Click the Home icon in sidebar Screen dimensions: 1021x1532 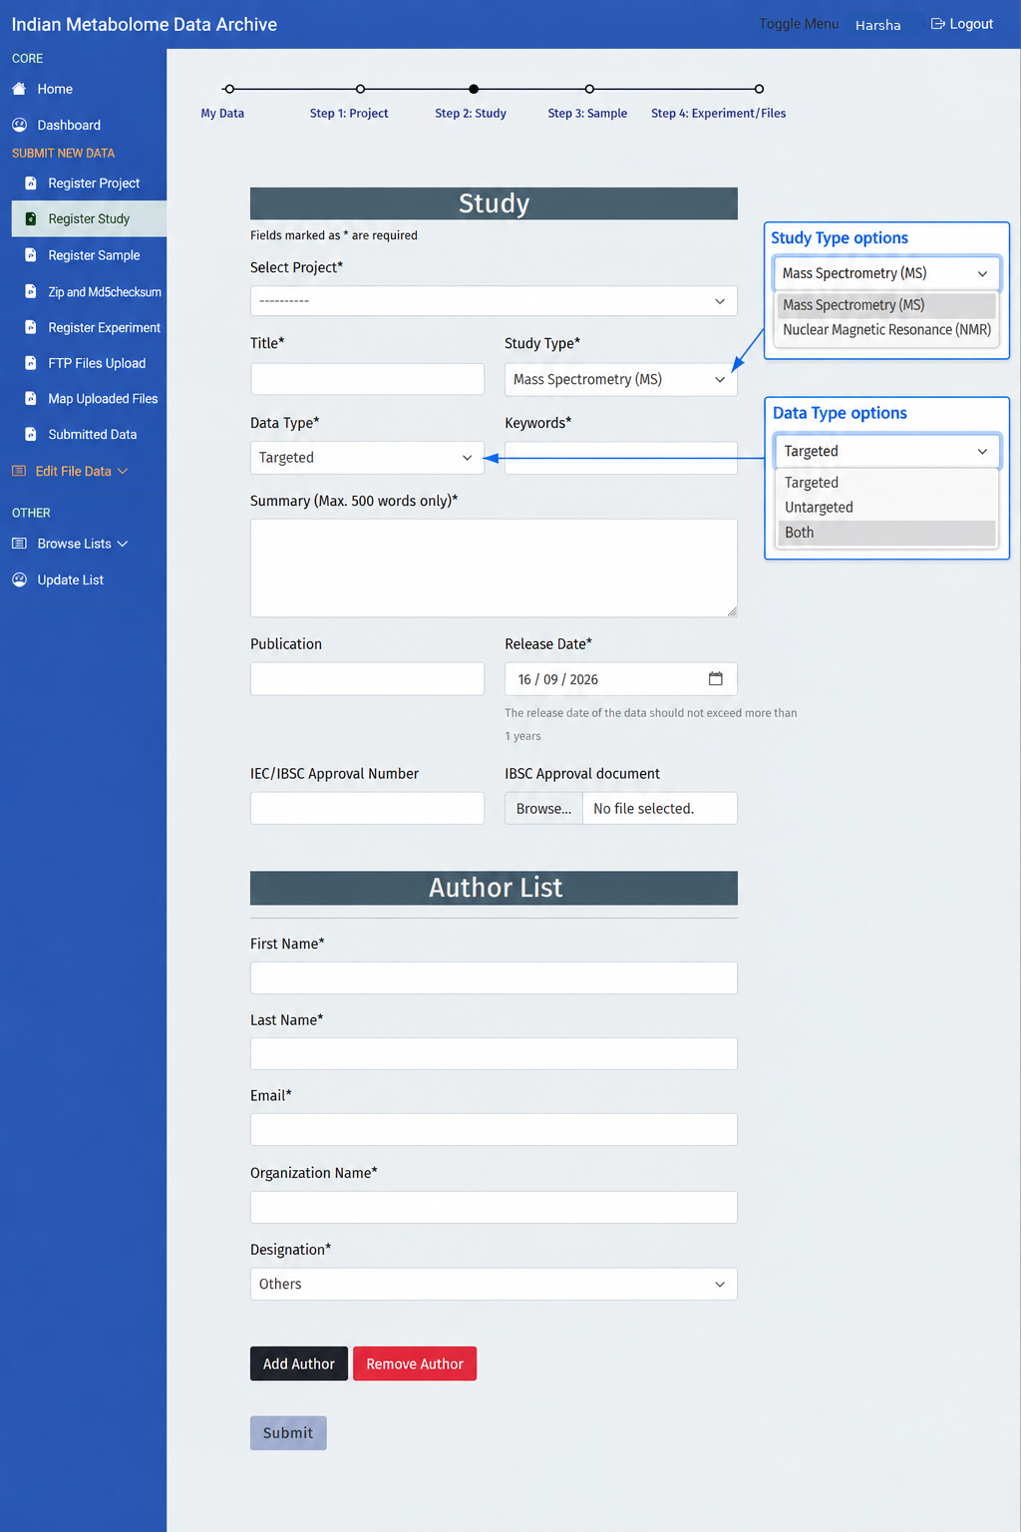coord(19,89)
